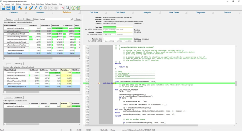Select the CTeststakApp::getAppCRC16 row
This screenshot has height=131, width=242.
42,86
